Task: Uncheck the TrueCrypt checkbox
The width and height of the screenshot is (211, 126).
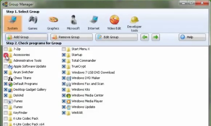Action: (x=64, y=67)
